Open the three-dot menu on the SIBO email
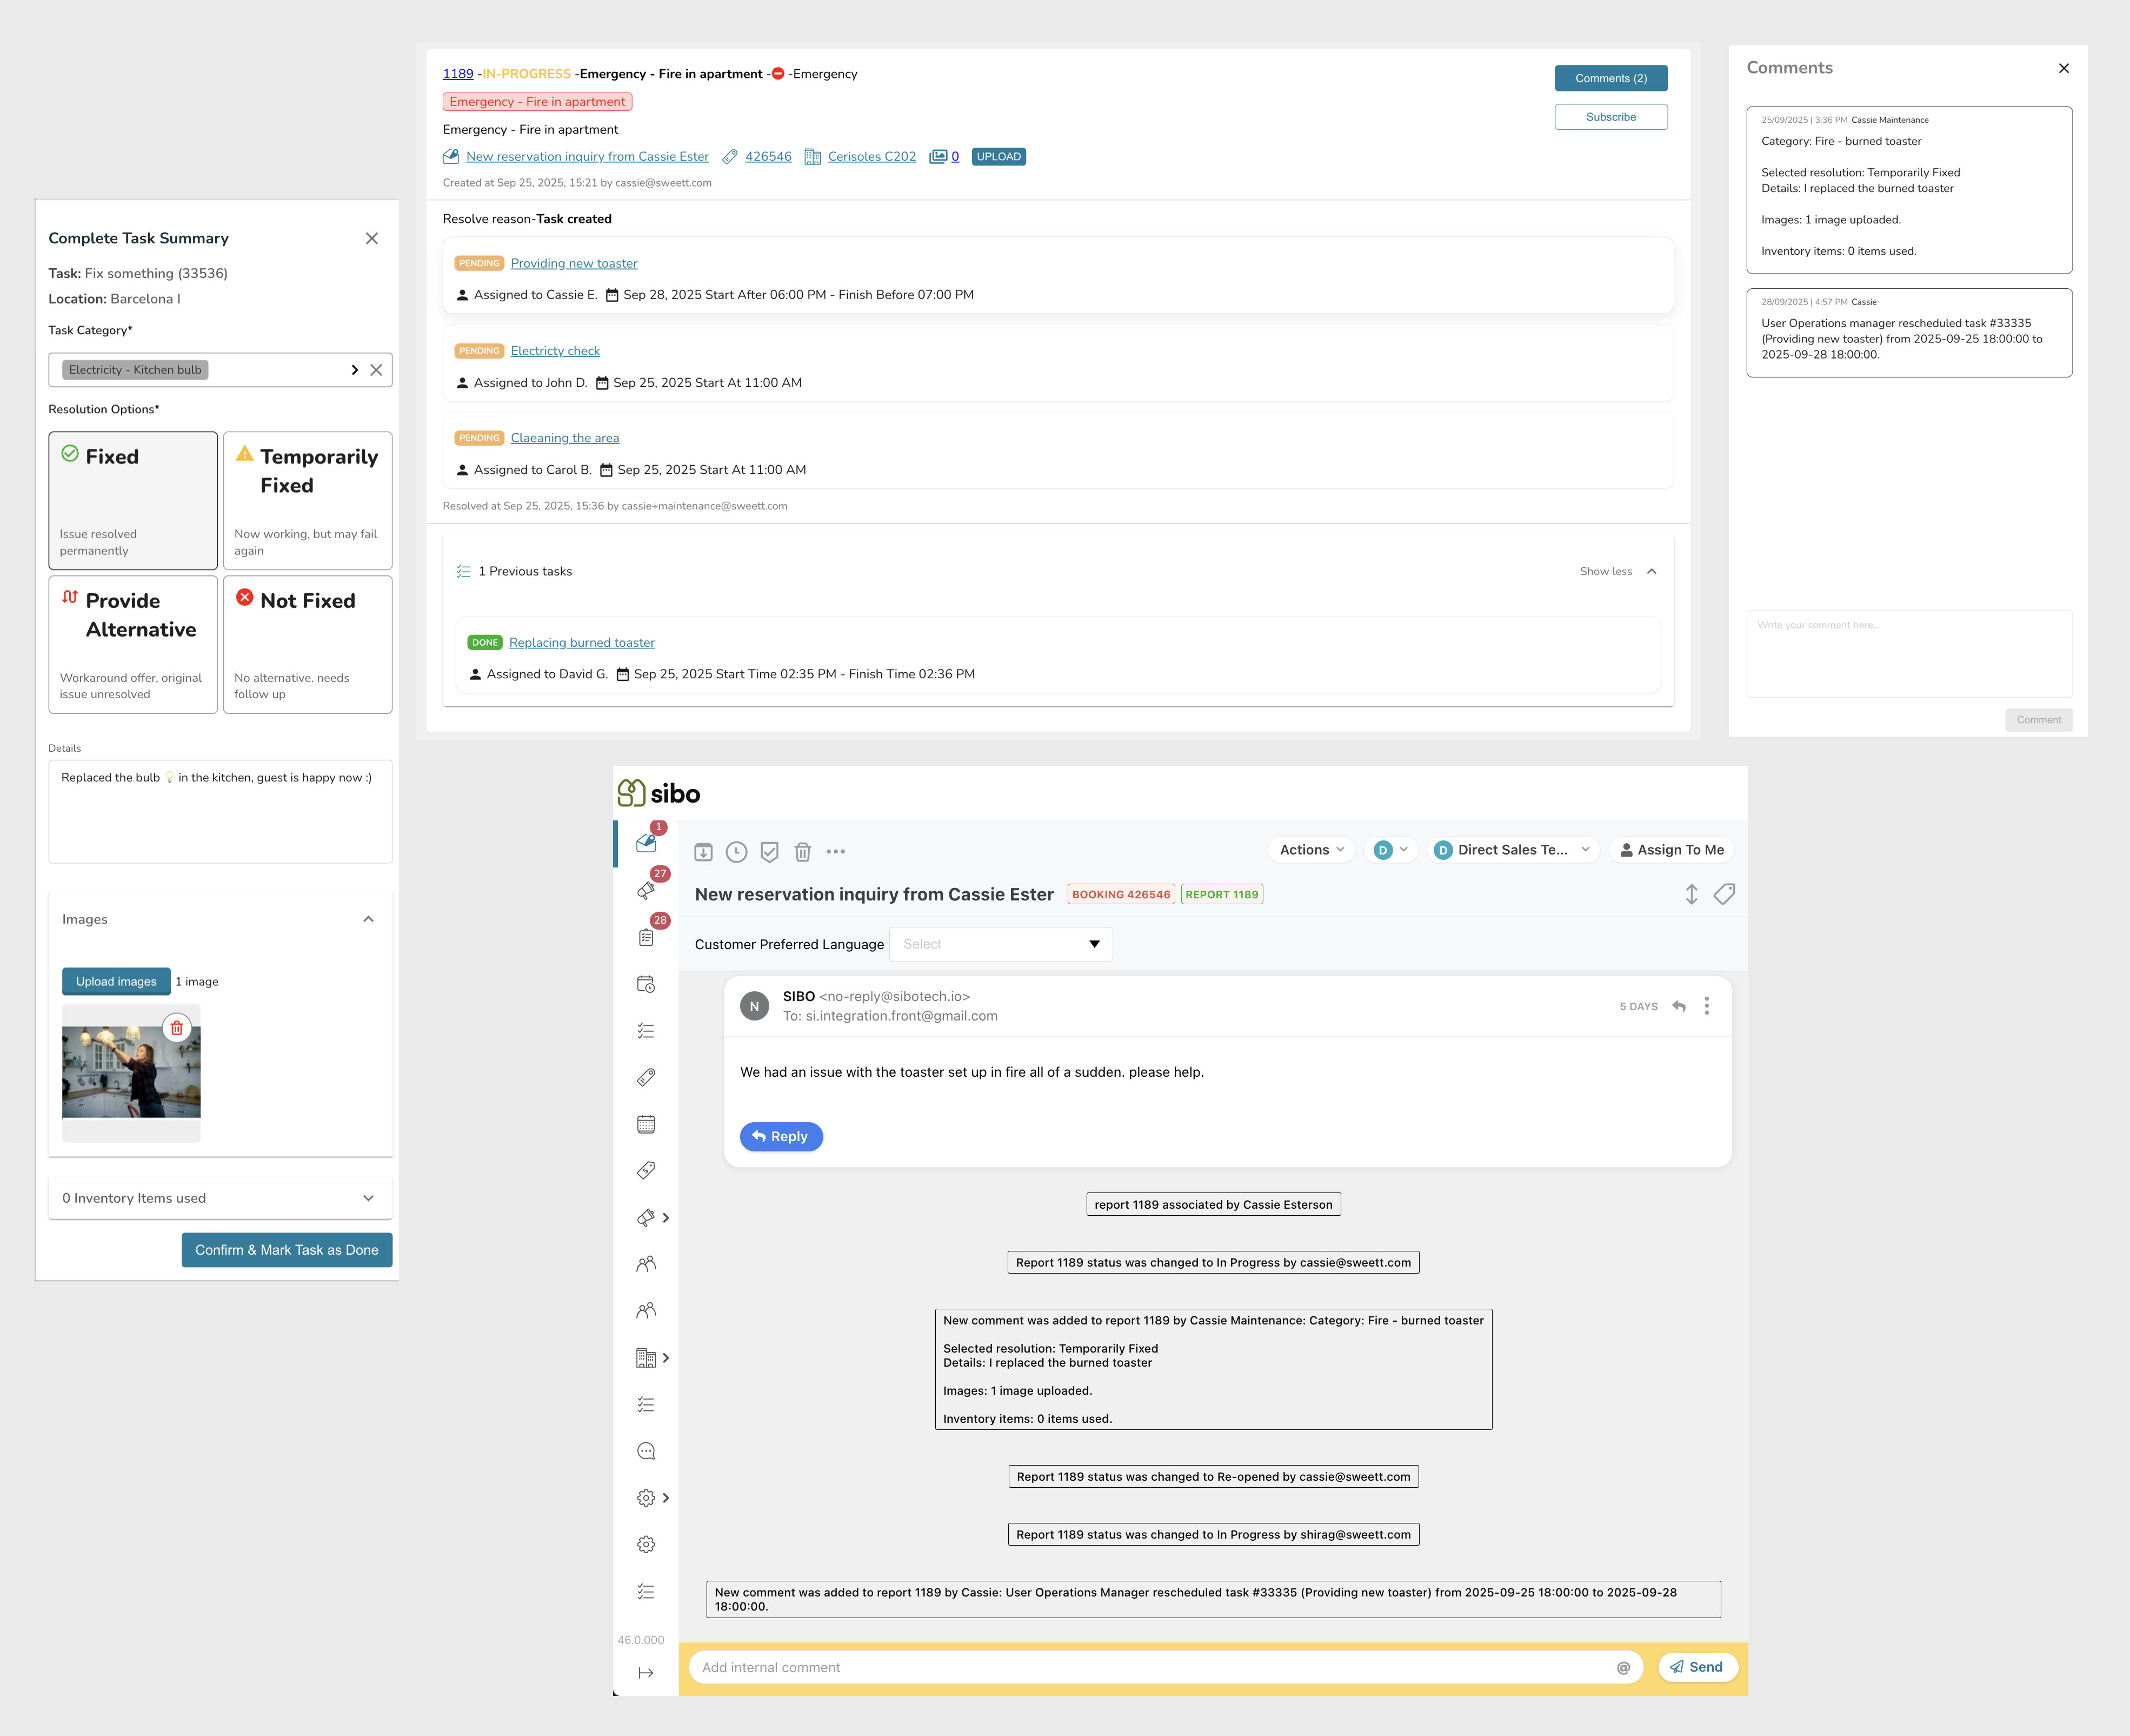The width and height of the screenshot is (2130, 1736). [x=1707, y=1006]
